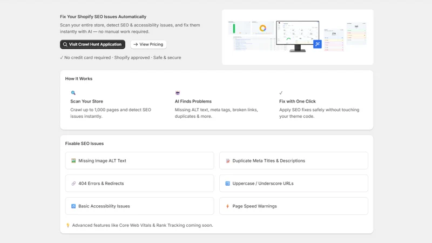
Task: Click the wheelchair icon beside Basic Accessibility Issues
Action: [x=73, y=206]
